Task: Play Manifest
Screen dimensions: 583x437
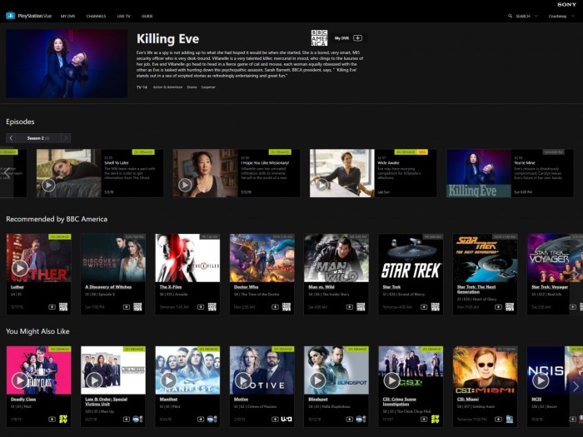Action: pos(168,380)
